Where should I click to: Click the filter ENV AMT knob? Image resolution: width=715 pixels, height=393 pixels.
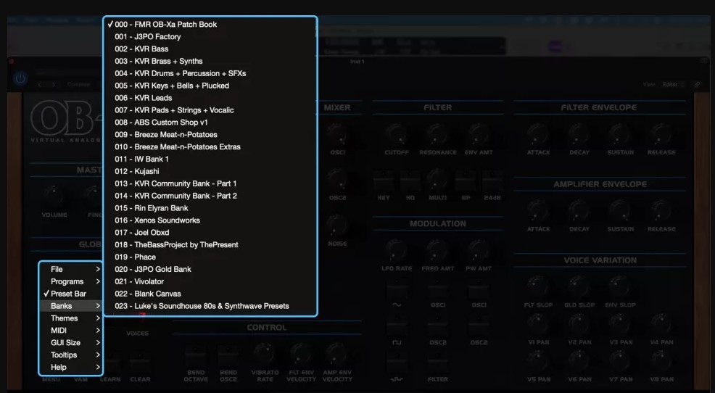(x=479, y=133)
